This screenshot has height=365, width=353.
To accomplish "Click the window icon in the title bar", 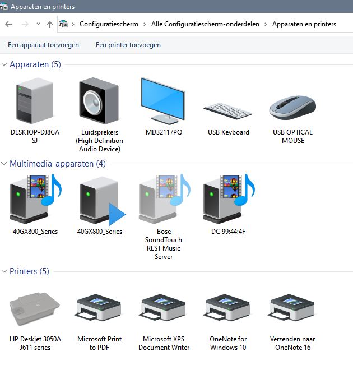I will 4,7.
